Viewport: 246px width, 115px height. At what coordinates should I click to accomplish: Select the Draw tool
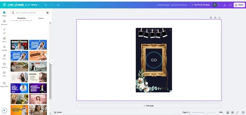tap(4, 57)
